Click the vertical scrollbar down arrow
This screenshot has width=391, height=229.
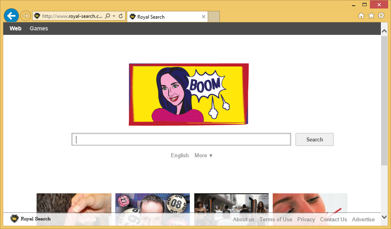384,218
